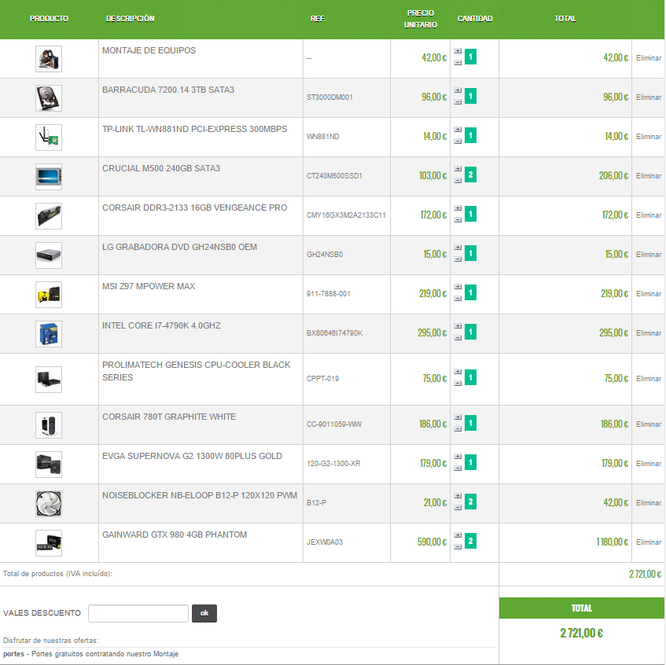Open INTEL CORE I7 box thumbnail
Screen dimensions: 666x665
point(49,334)
